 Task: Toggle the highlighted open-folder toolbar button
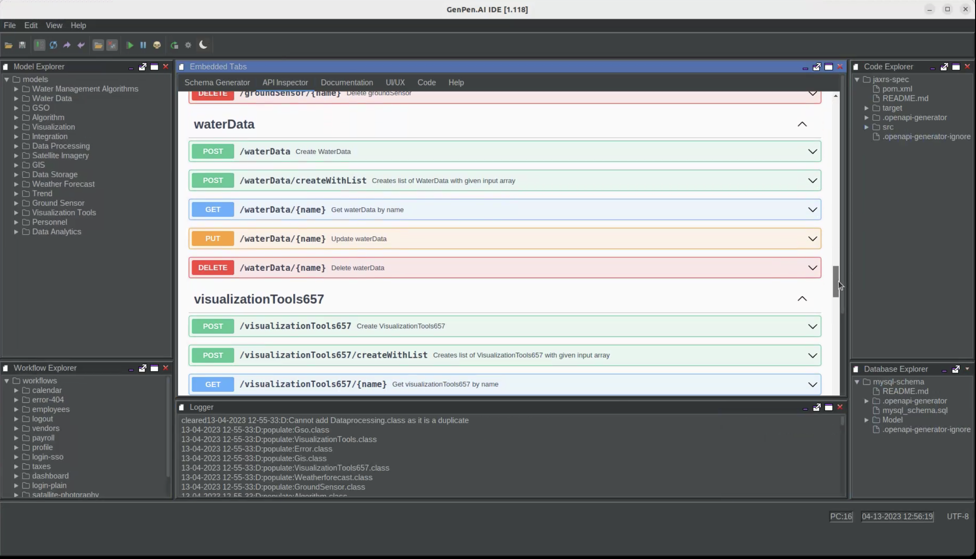pyautogui.click(x=98, y=45)
